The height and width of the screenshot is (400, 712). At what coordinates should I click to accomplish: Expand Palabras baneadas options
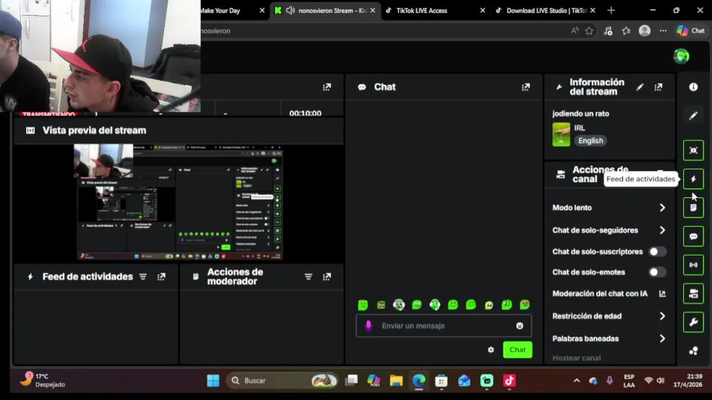(x=662, y=338)
